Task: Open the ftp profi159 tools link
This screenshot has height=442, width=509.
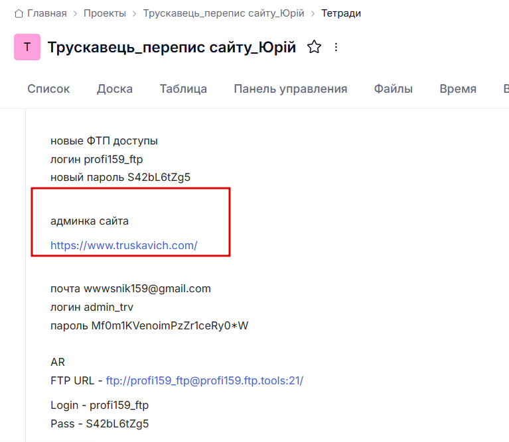Action: pos(204,380)
